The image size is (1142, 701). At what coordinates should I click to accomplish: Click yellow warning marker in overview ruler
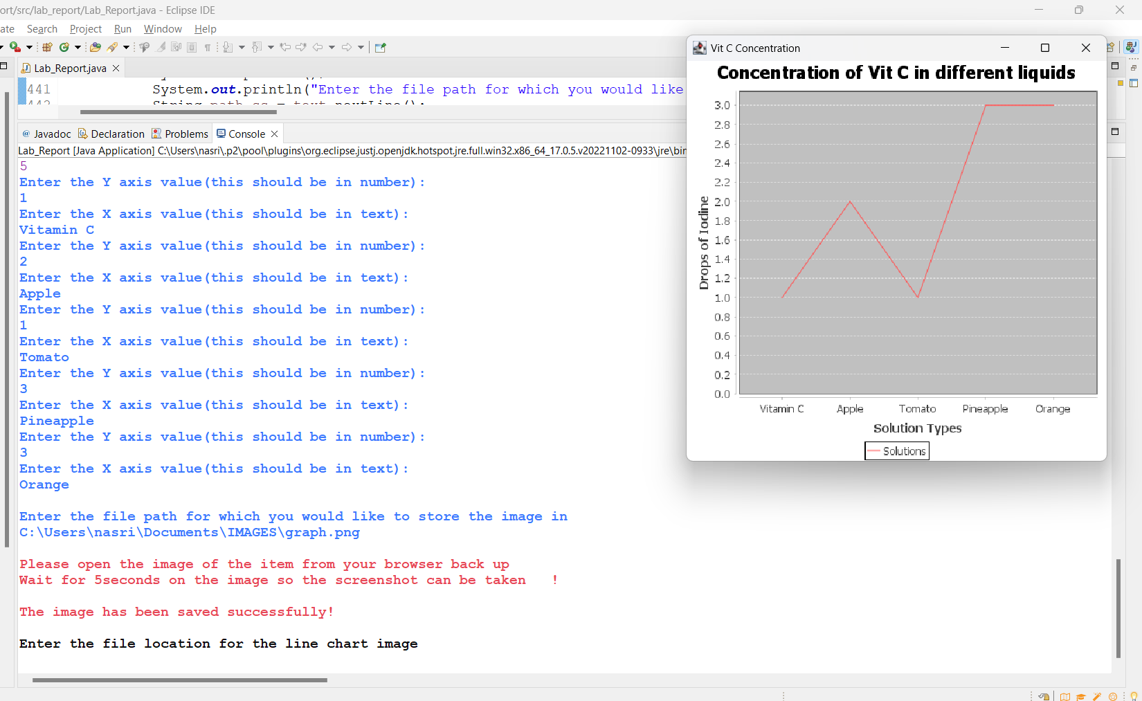click(x=1121, y=83)
